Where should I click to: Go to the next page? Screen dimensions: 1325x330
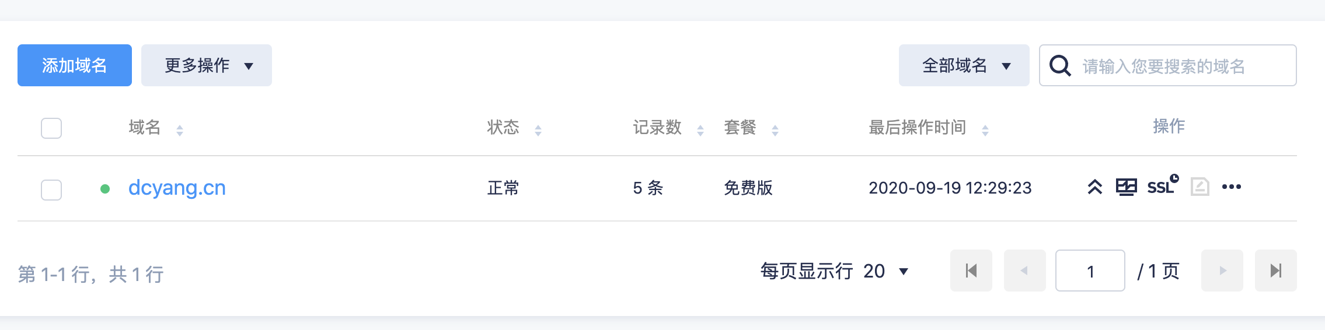pos(1222,271)
